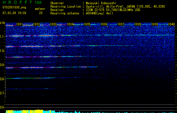The width and height of the screenshot is (177, 113).
Task: Click the meteor label
Action: pos(40,9)
